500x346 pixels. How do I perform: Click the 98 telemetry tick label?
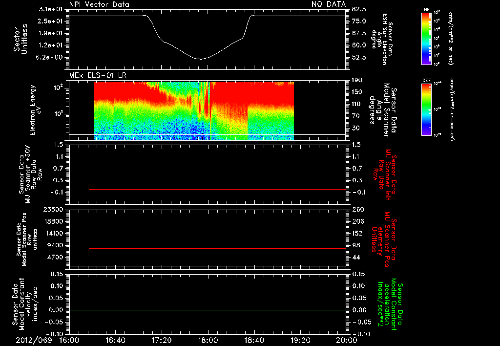[x=356, y=245]
